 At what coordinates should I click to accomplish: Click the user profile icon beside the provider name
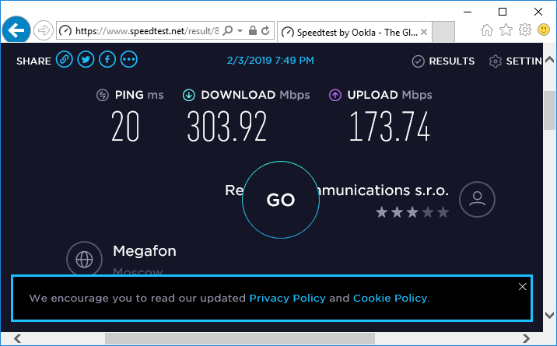(477, 200)
